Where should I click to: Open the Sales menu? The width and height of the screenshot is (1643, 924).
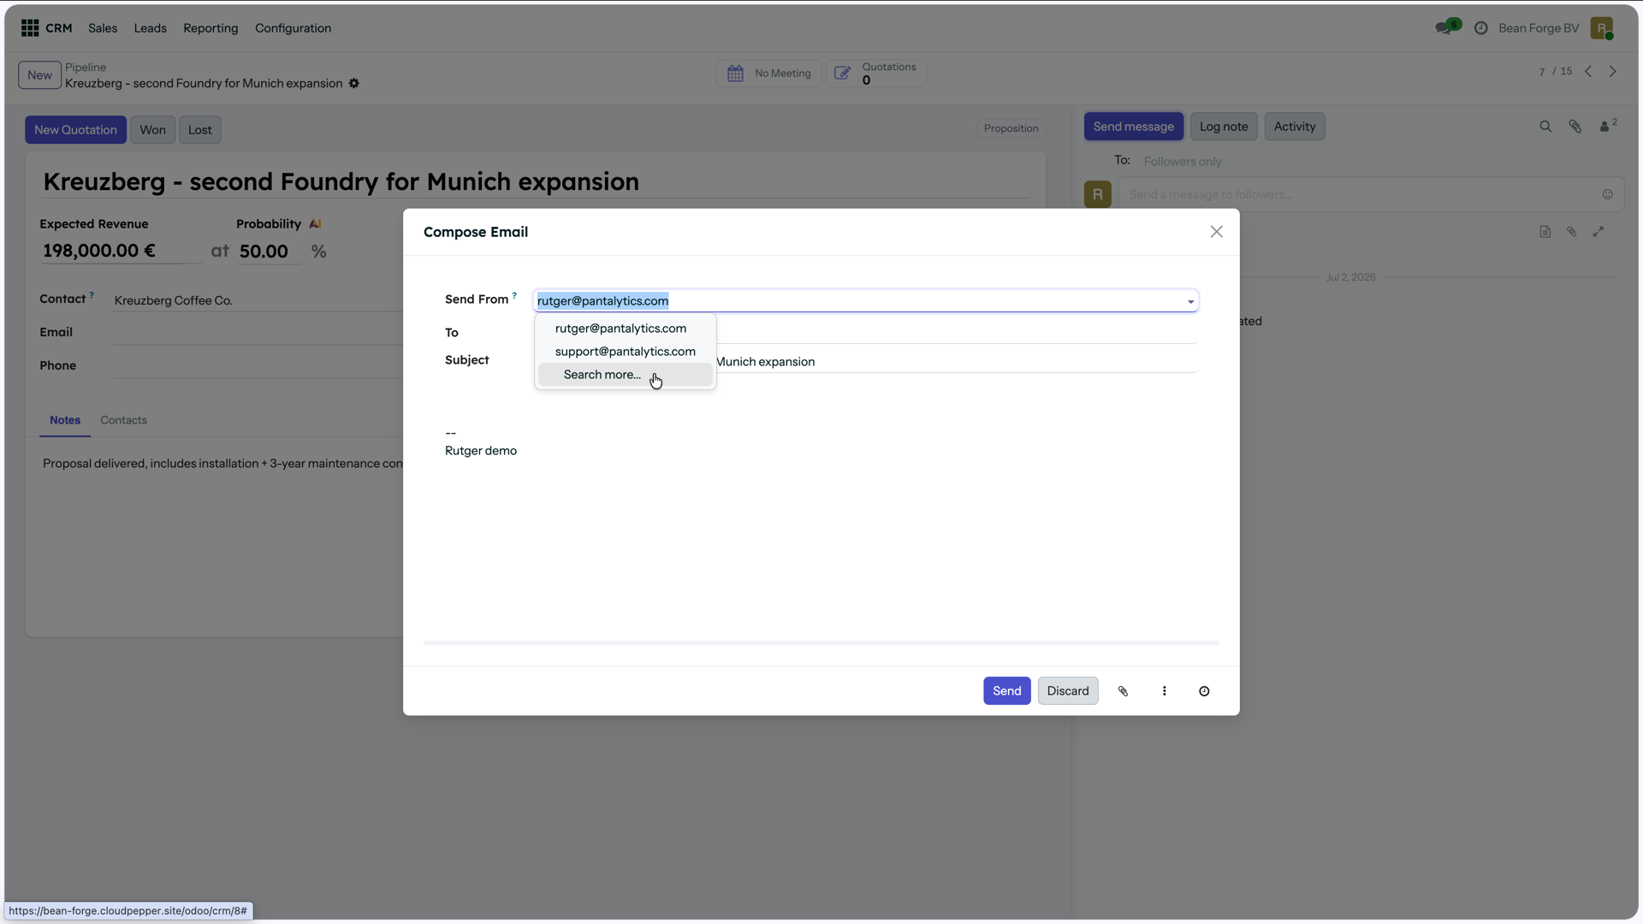tap(103, 28)
